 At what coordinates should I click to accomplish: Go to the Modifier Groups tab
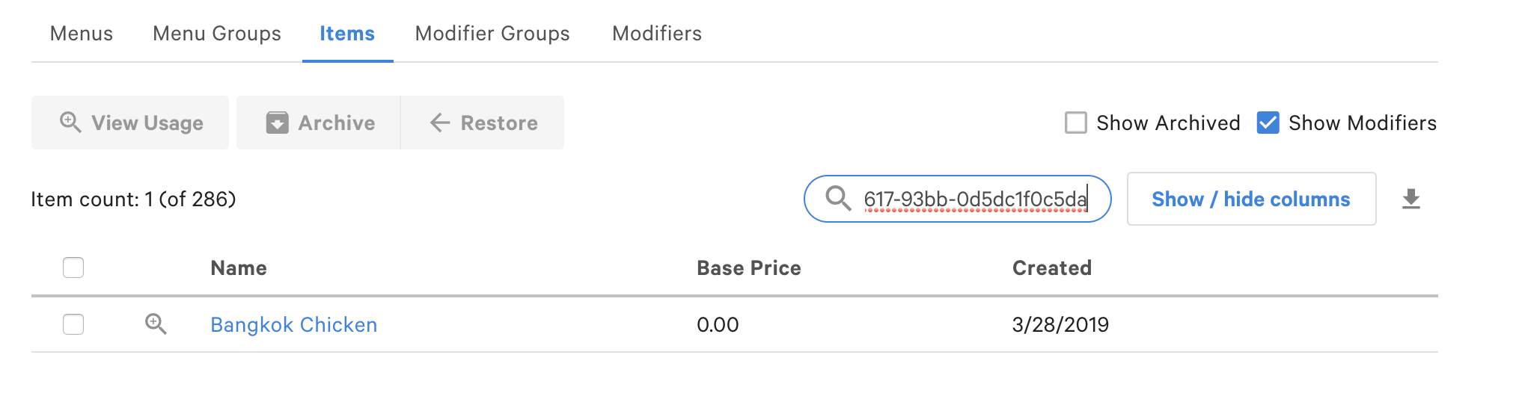(x=492, y=34)
